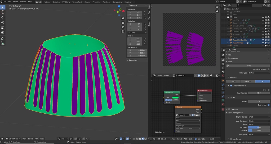Open the Object Data properties tab
Viewport: 271px width, 144px height.
pos(223,100)
